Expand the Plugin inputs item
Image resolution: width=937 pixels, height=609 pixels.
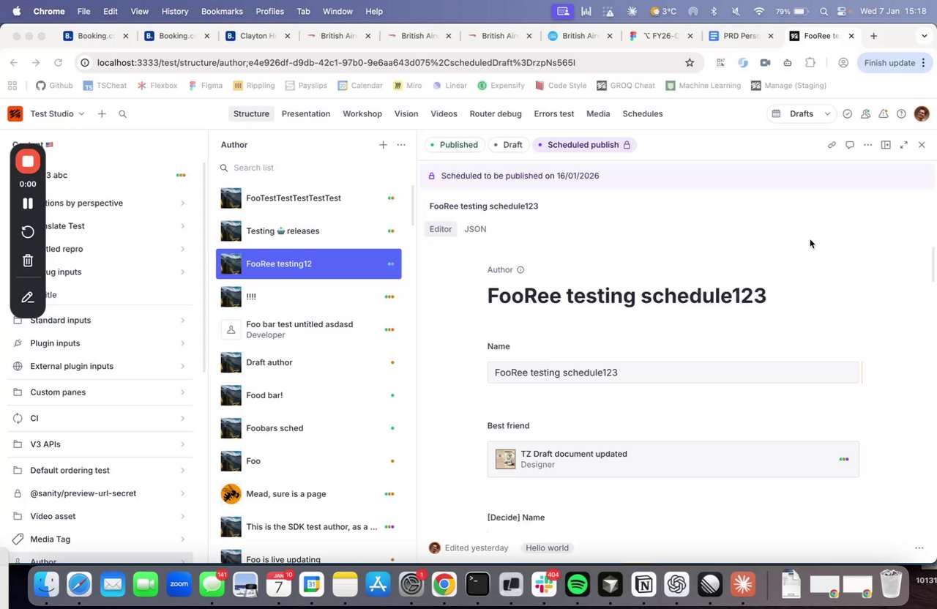coord(100,343)
